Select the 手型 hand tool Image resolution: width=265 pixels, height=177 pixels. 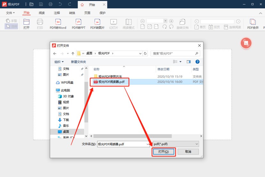[11, 20]
